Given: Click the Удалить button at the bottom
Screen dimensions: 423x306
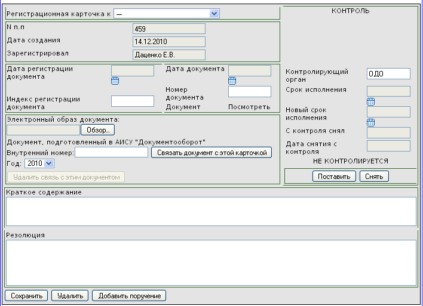Looking at the screenshot, I should pos(70,296).
